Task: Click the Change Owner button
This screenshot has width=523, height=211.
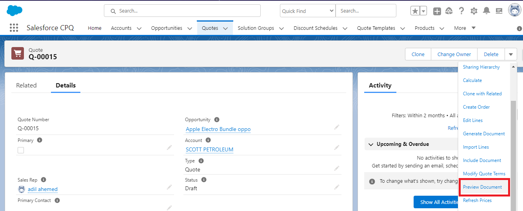Action: pos(454,54)
